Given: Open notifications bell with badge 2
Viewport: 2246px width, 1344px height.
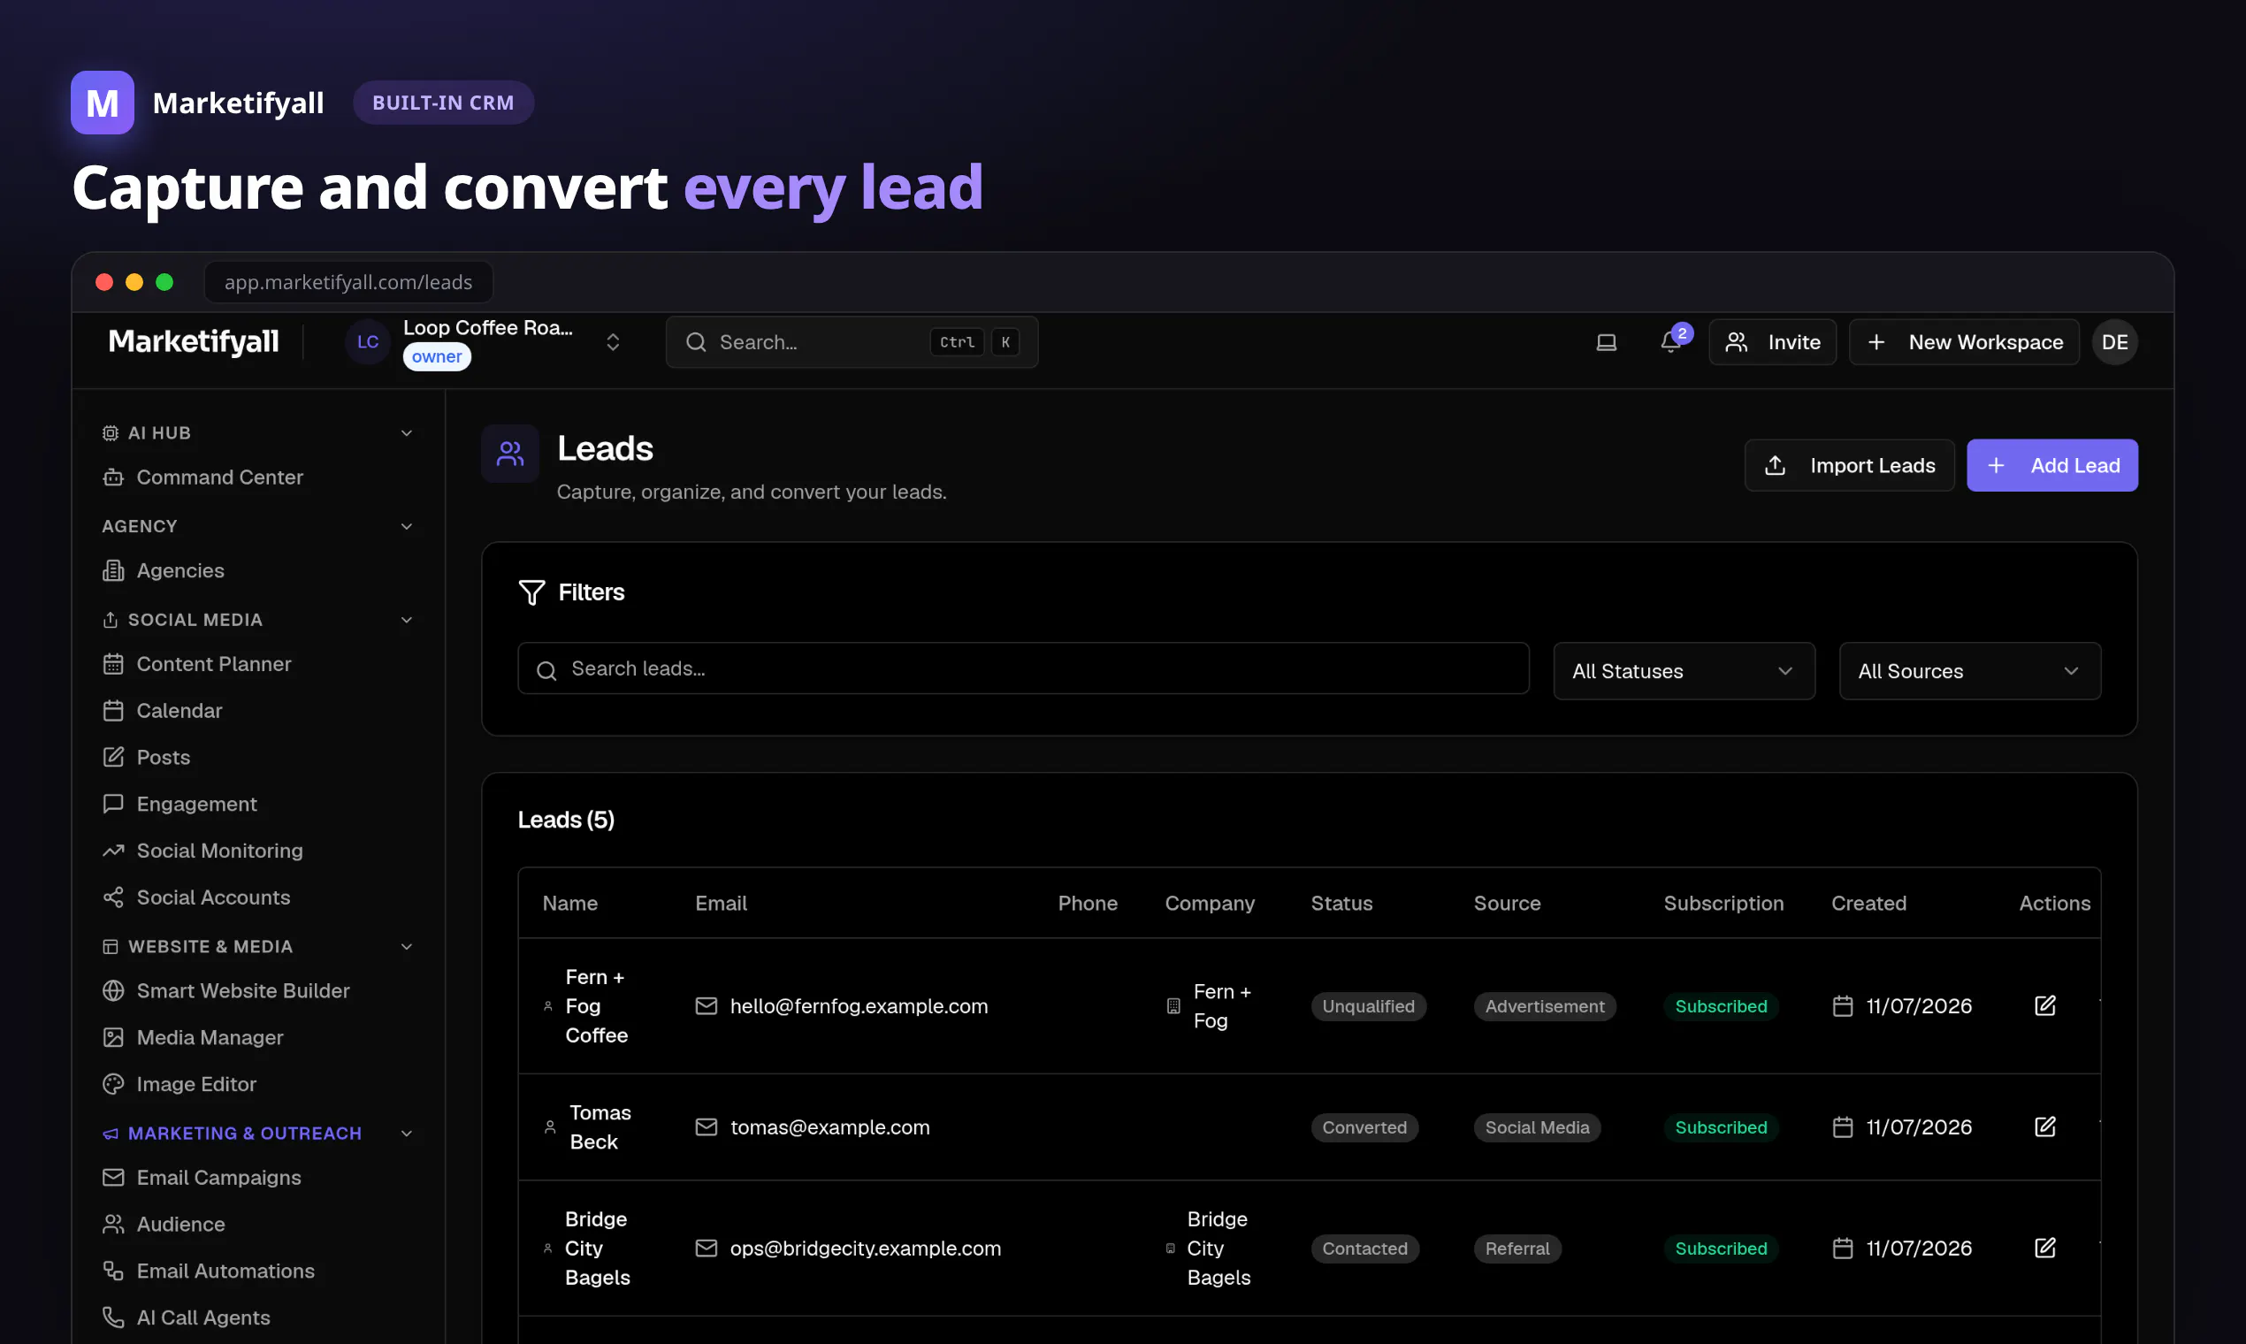Looking at the screenshot, I should pos(1671,342).
